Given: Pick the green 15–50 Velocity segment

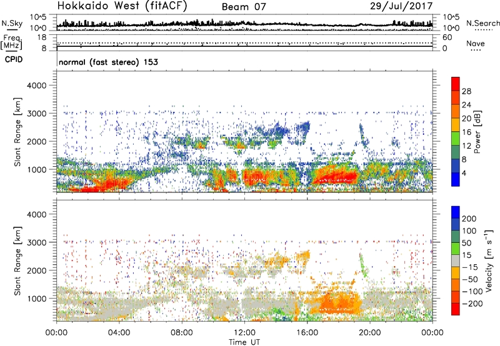Looking at the screenshot, I should click(456, 249).
